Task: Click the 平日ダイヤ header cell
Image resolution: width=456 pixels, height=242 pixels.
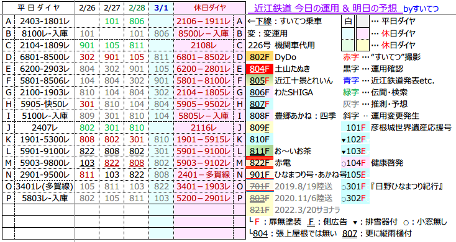Action: 38,8
